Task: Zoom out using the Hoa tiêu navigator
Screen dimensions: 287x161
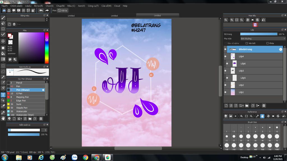Action: tap(242, 20)
